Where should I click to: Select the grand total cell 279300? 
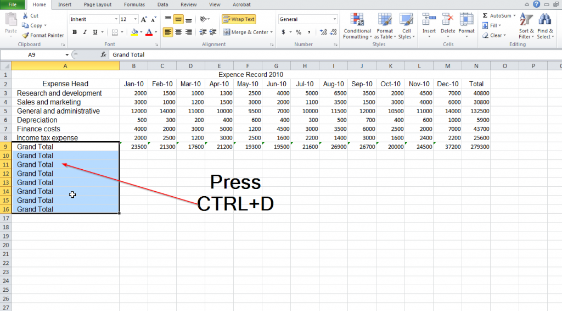(476, 147)
